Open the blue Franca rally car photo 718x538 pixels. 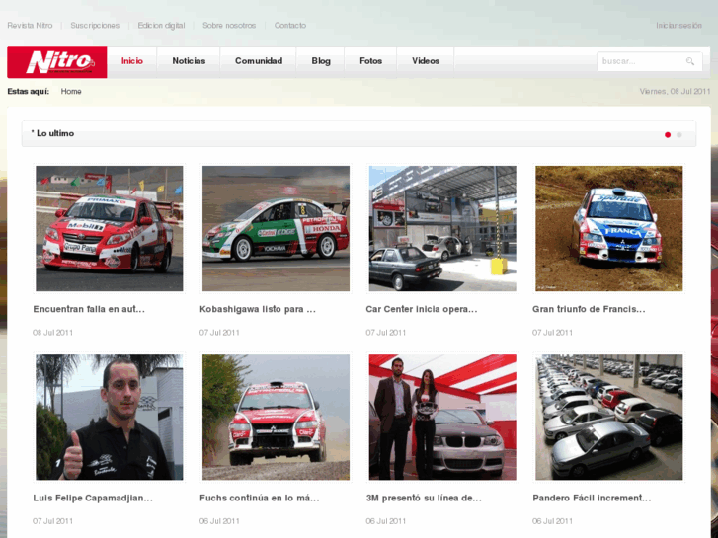(609, 228)
